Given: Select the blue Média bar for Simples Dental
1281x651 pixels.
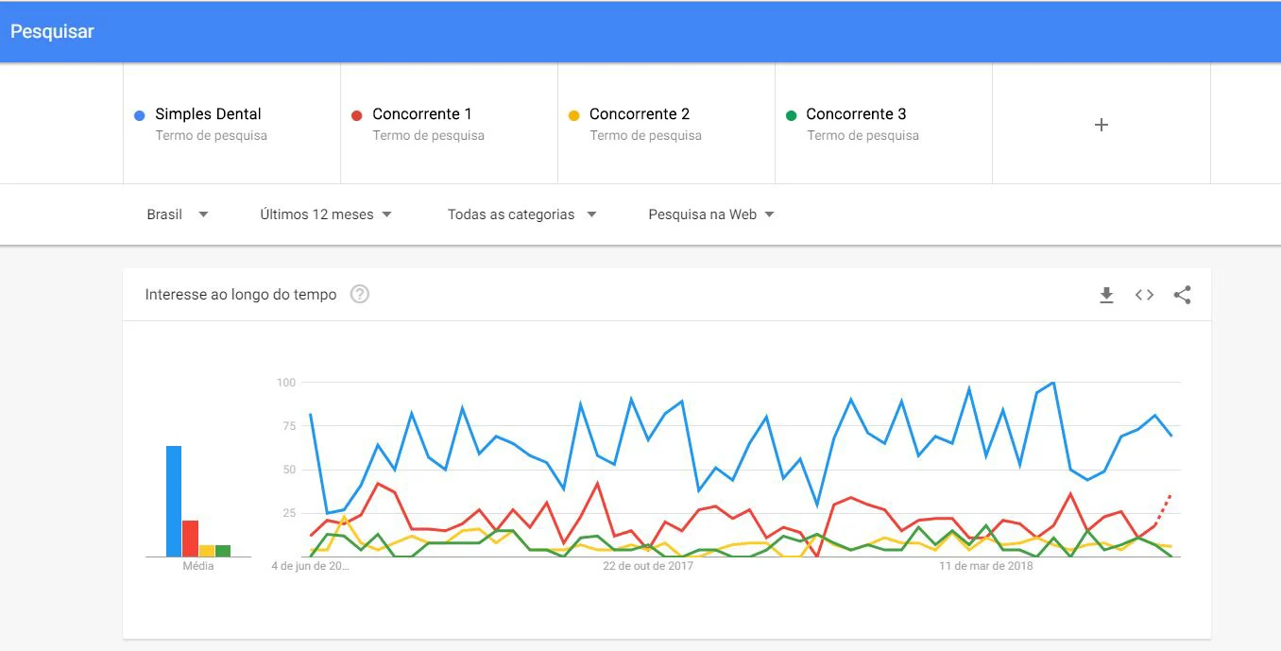Looking at the screenshot, I should [x=174, y=501].
